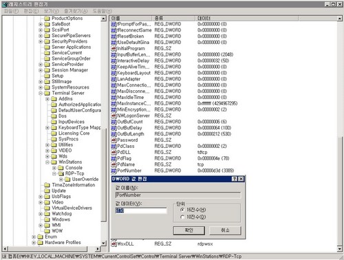Click the LanAdapter DWORD value icon
344x260 pixels.
coord(114,79)
